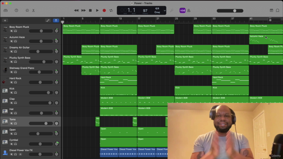Viewport: 283px width, 159px height.
Task: Click the tuner icon
Action: coord(172,11)
